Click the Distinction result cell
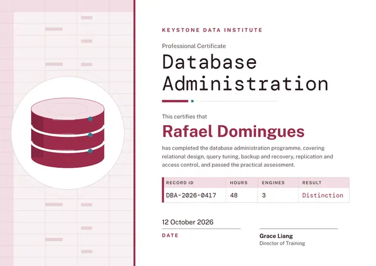 323,196
